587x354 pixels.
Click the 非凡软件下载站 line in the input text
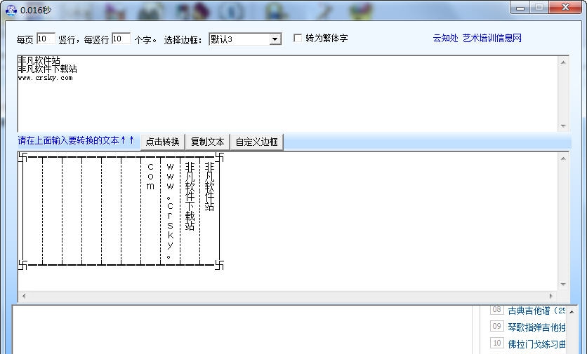click(47, 69)
